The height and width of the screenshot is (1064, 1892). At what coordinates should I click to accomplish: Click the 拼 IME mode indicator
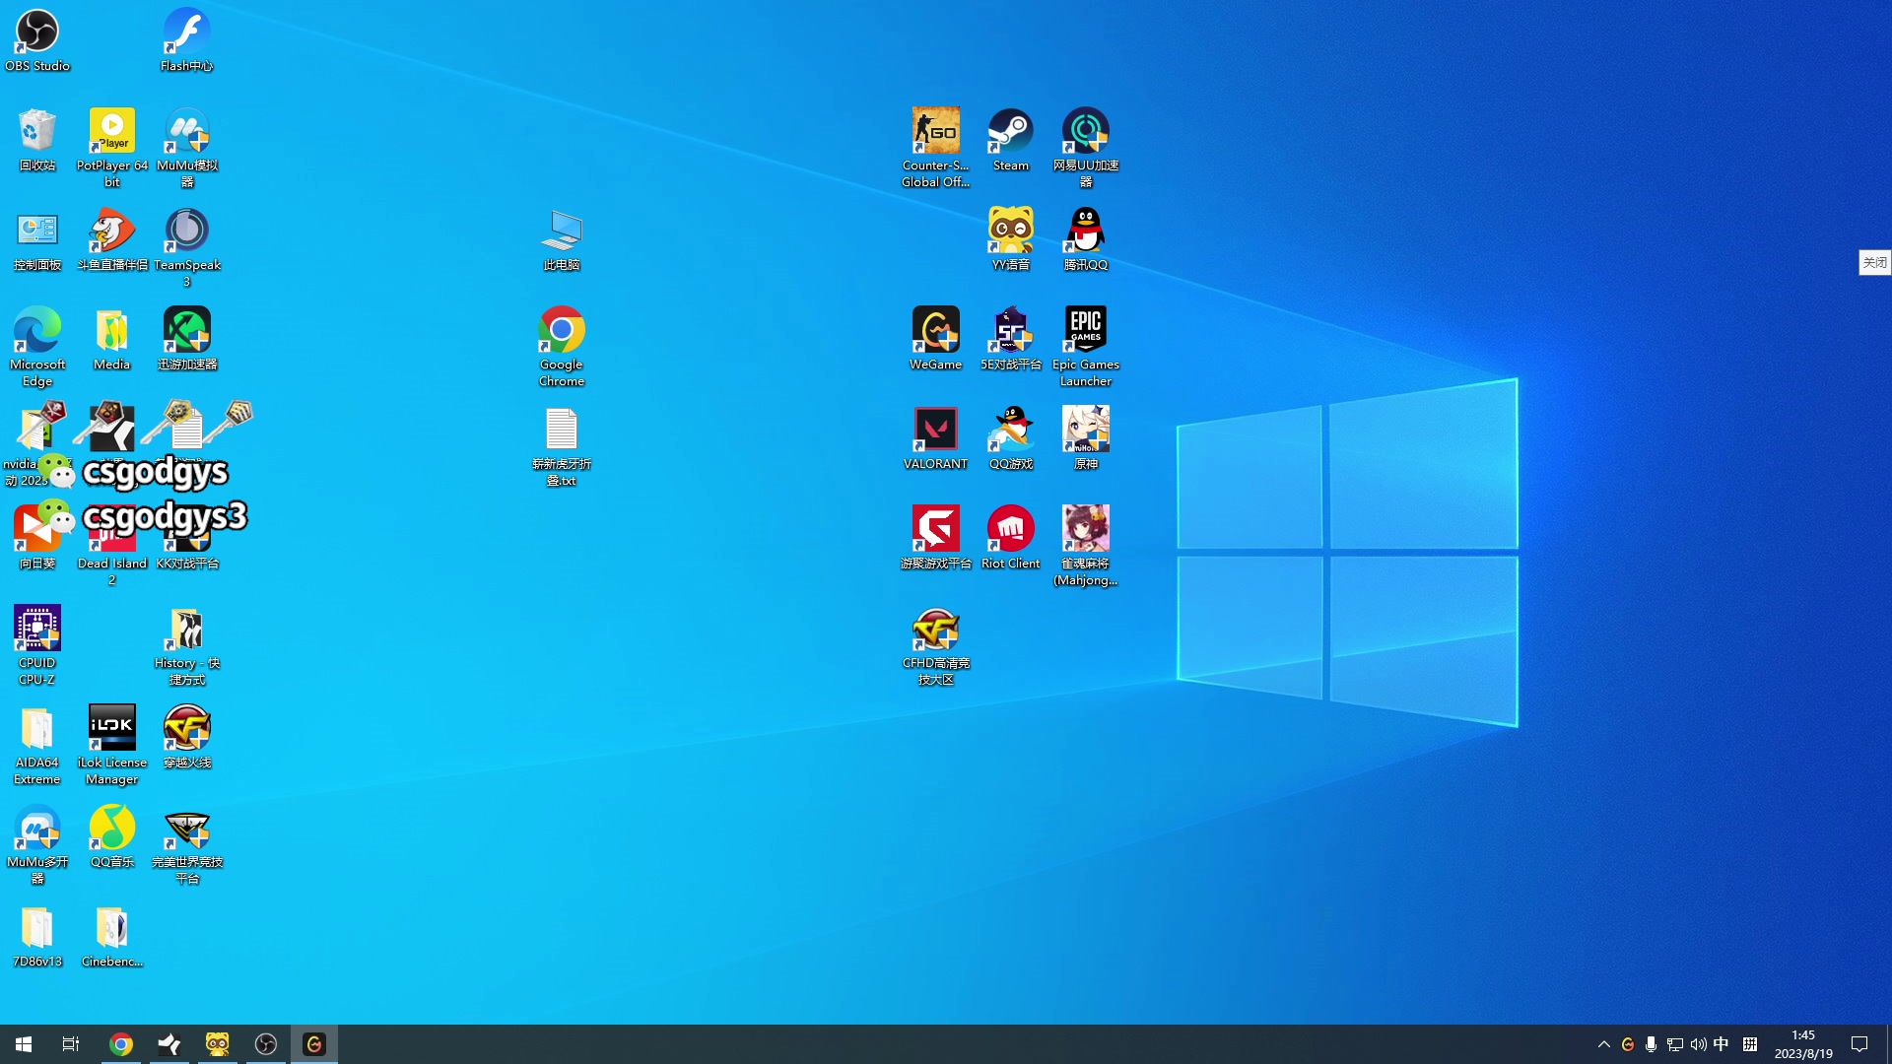click(x=1750, y=1044)
